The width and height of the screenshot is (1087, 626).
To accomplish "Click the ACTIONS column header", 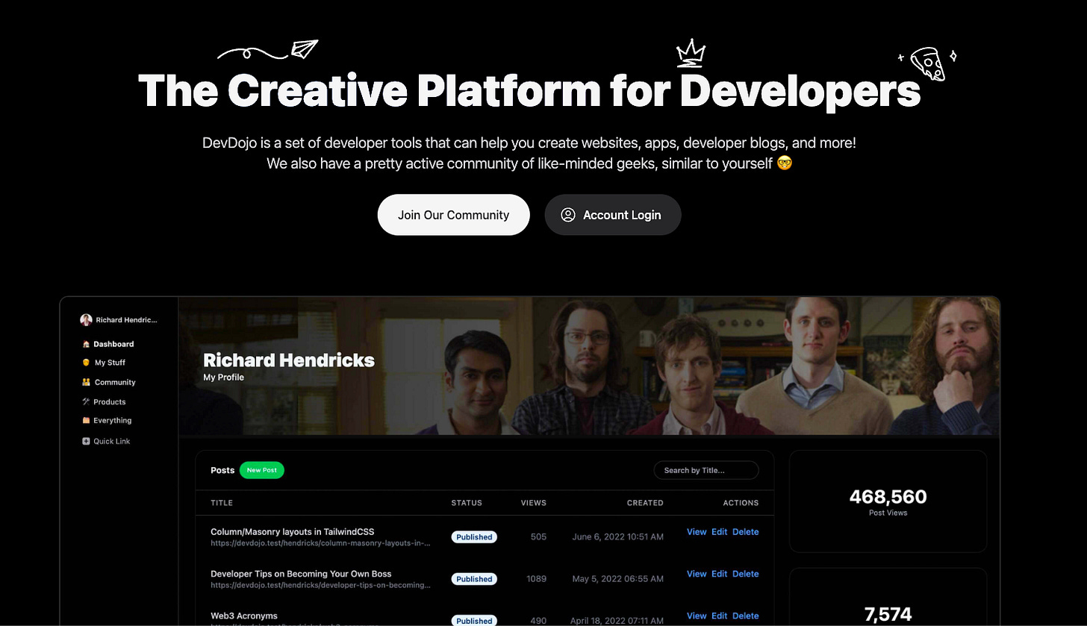I will tap(741, 503).
